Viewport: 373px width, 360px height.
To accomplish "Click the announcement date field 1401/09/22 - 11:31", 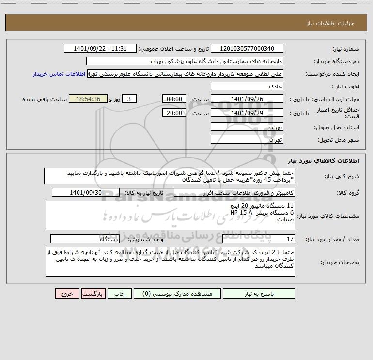I will (x=100, y=48).
